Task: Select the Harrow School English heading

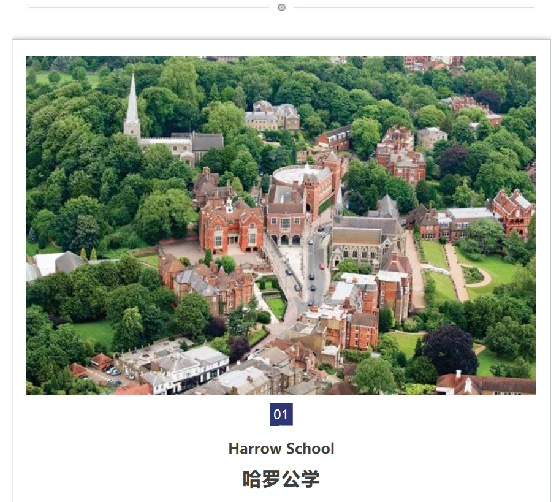Action: pos(281,448)
